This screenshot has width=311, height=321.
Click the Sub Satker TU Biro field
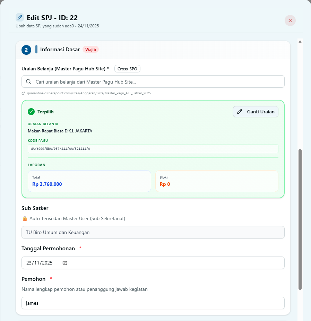point(153,232)
